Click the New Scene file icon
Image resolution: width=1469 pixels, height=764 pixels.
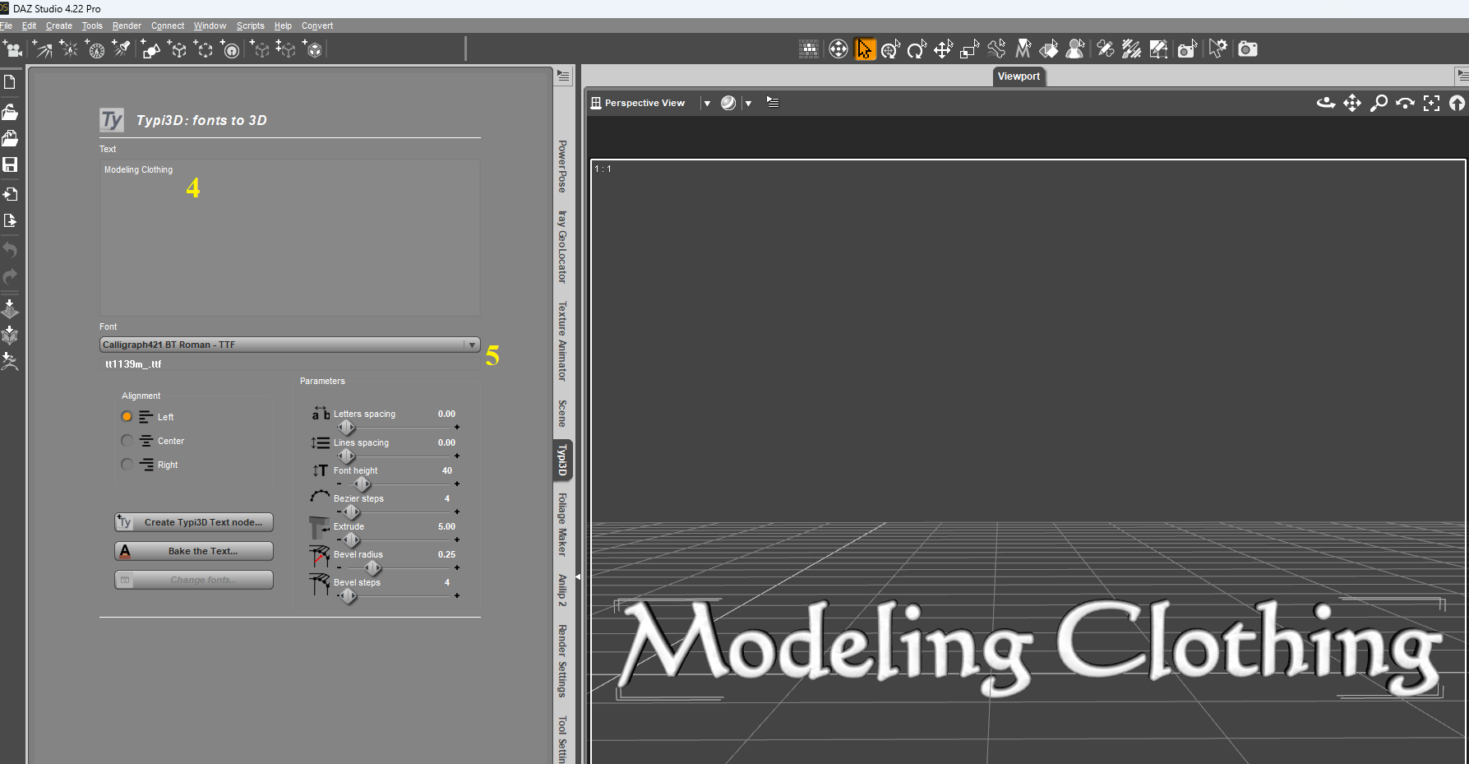coord(10,82)
